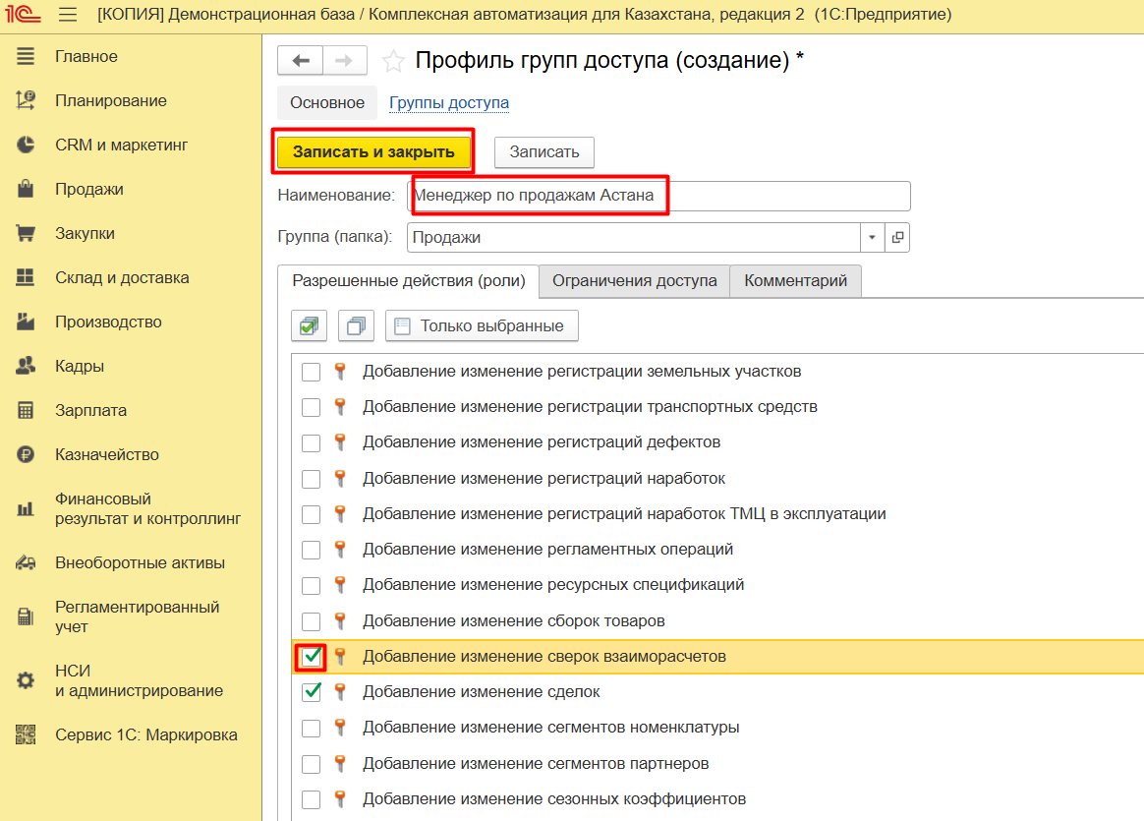The height and width of the screenshot is (821, 1144).
Task: Open Сервис 1С: Маркировка section
Action: click(x=145, y=734)
